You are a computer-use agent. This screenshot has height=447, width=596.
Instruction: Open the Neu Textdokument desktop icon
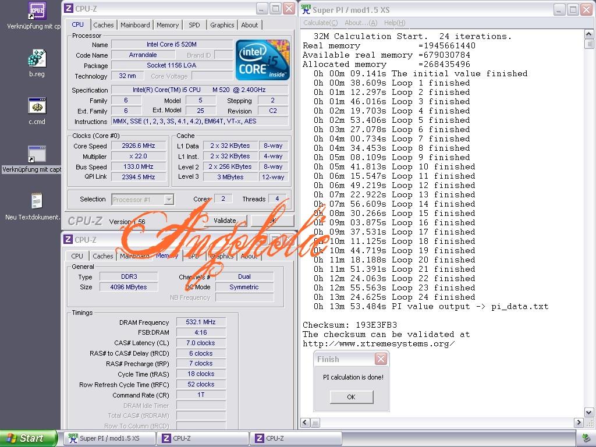click(x=37, y=201)
